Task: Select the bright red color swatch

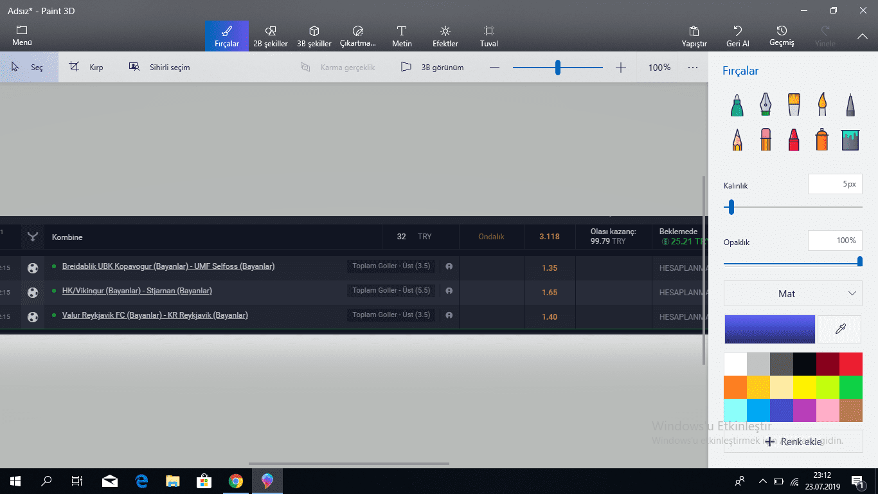Action: 851,364
